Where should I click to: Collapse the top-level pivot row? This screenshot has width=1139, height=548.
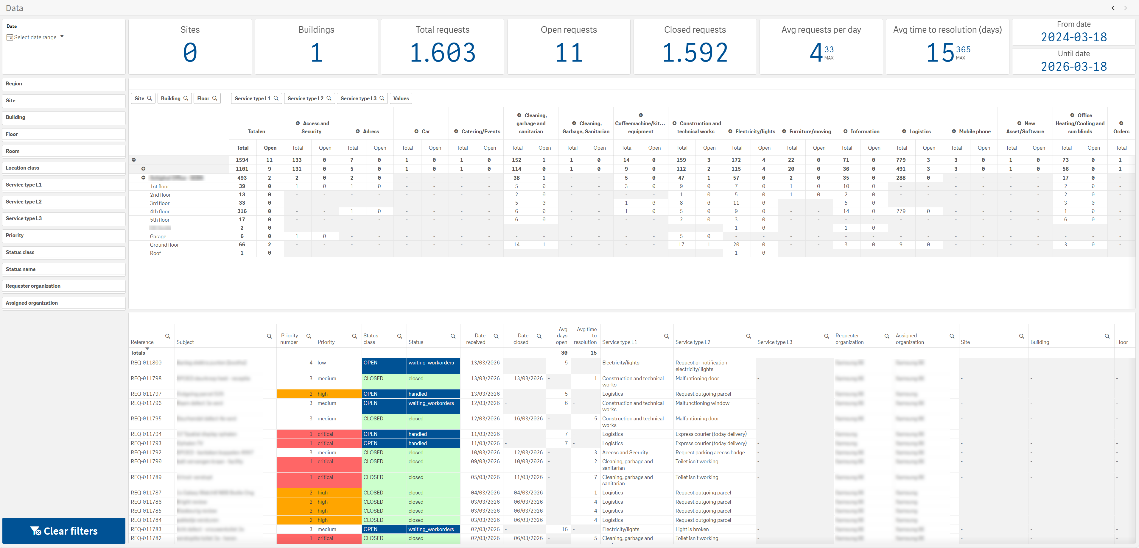134,160
